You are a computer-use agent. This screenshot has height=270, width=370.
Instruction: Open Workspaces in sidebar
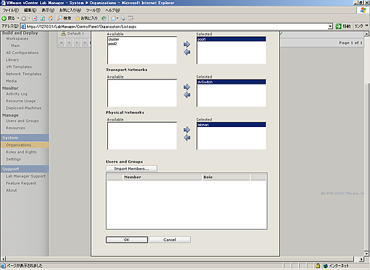17,39
